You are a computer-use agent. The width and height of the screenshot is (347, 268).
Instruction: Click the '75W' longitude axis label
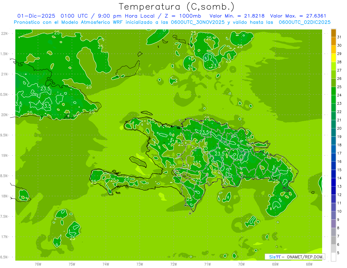click(72, 264)
